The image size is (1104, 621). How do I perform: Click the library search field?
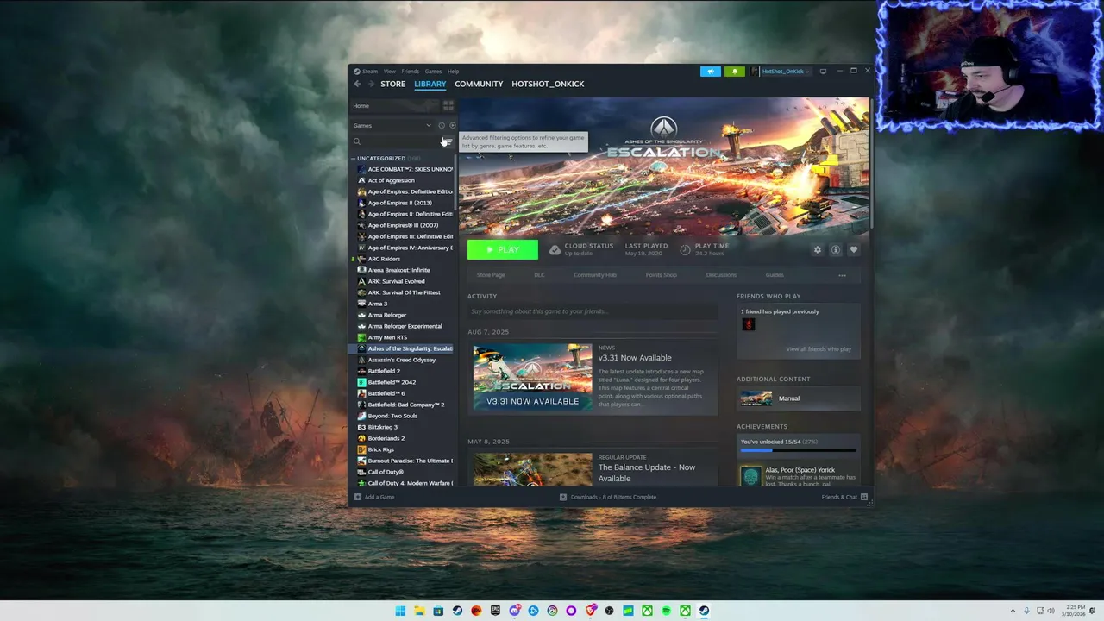pyautogui.click(x=395, y=141)
